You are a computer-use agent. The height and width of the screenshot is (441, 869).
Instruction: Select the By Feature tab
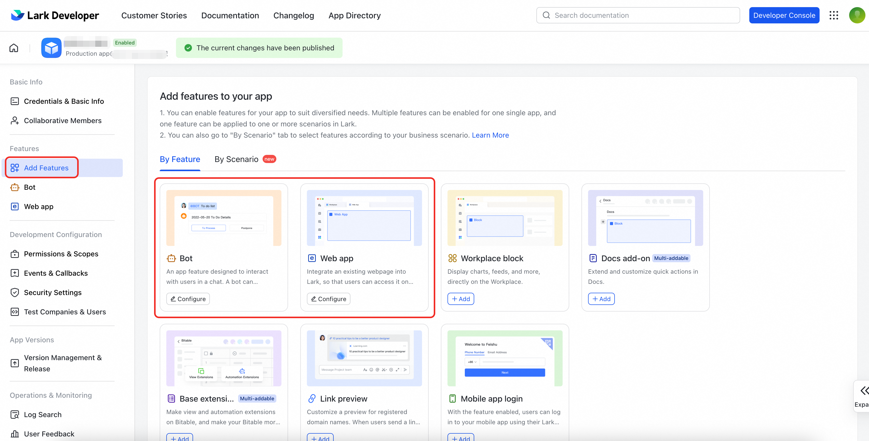point(180,159)
